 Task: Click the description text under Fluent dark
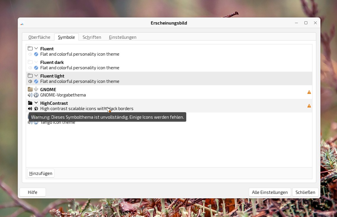click(x=80, y=68)
